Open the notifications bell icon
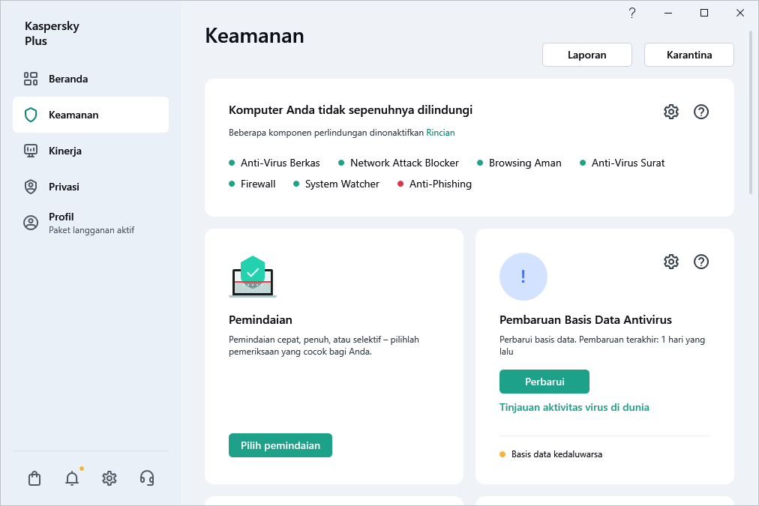 tap(72, 478)
